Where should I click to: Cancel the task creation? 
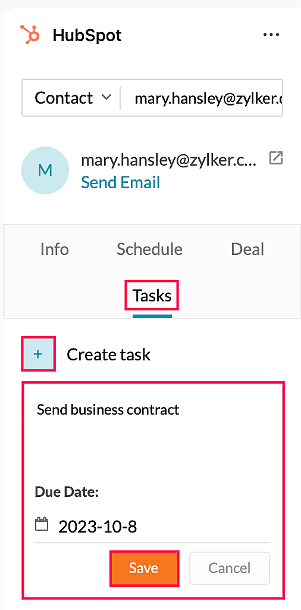(229, 568)
